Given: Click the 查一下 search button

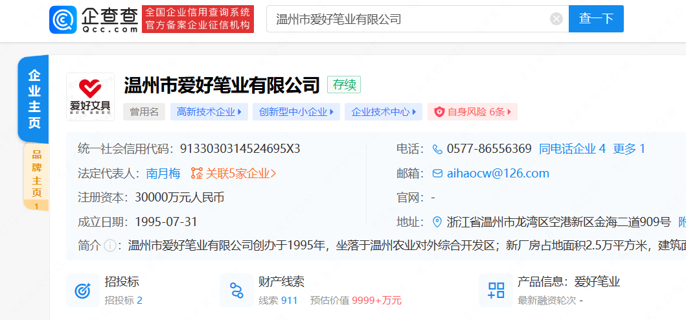Looking at the screenshot, I should click(596, 19).
